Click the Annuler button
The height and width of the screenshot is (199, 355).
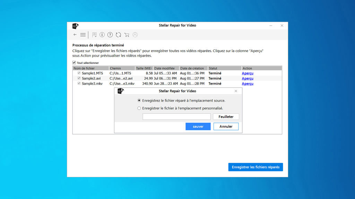point(226,126)
